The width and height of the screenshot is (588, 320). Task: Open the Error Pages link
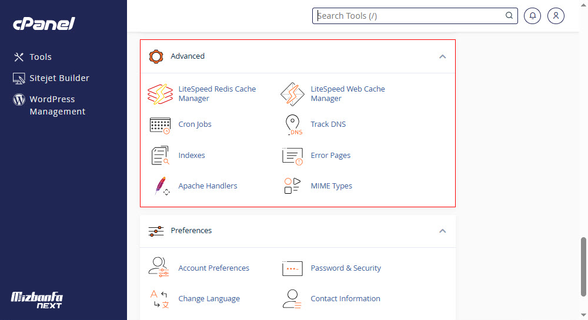coord(330,156)
